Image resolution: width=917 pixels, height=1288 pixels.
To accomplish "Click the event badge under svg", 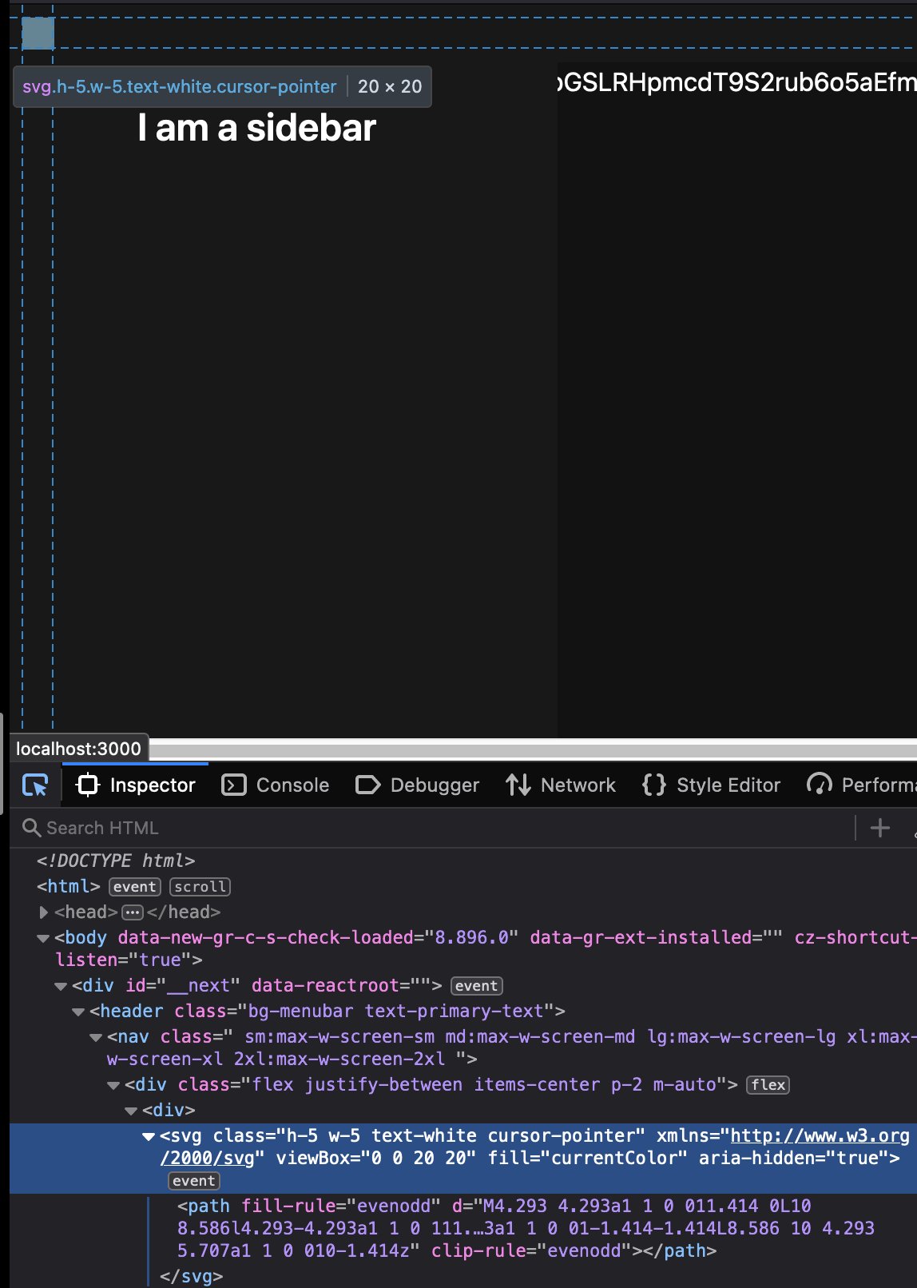I will (x=194, y=1181).
